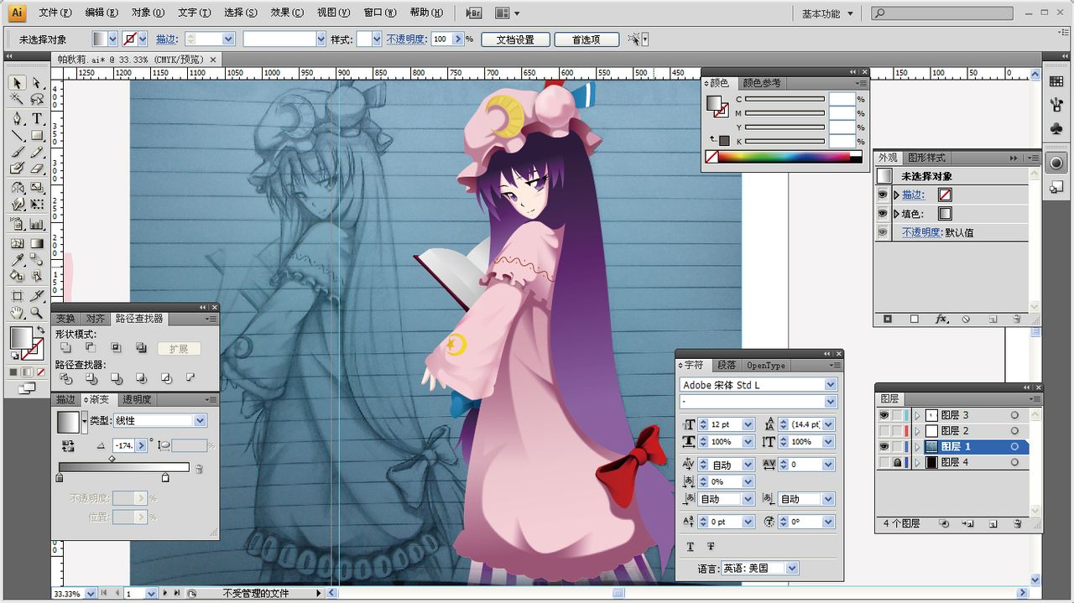This screenshot has height=603, width=1074.
Task: Open the 基本功能 workspace switcher
Action: pyautogui.click(x=827, y=13)
